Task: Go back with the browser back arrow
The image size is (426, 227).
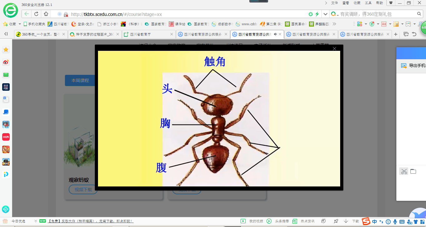Action: (27, 14)
